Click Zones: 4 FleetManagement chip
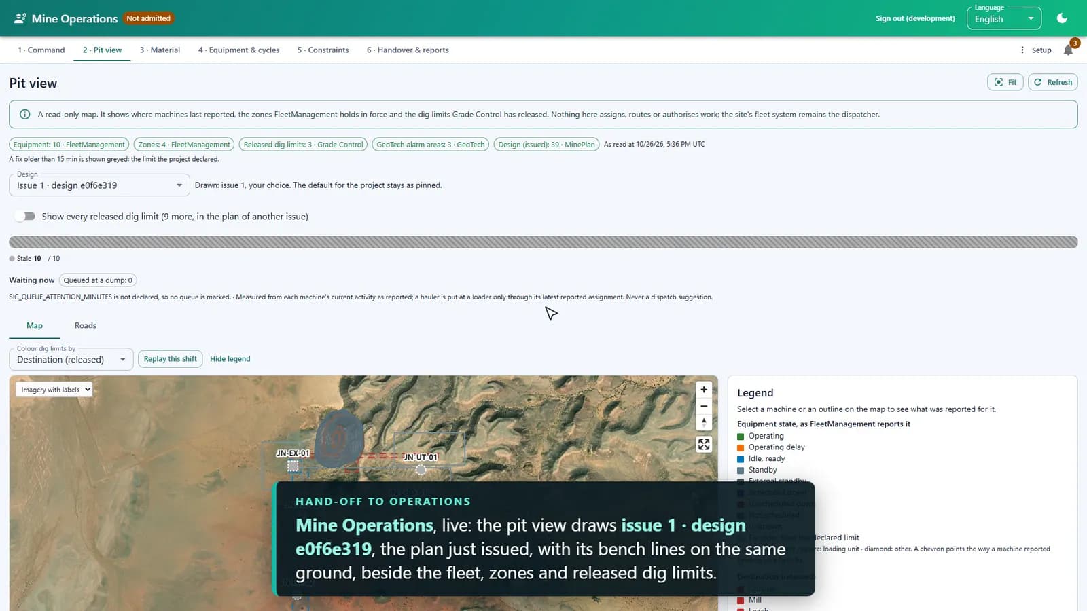1087x611 pixels. 184,145
